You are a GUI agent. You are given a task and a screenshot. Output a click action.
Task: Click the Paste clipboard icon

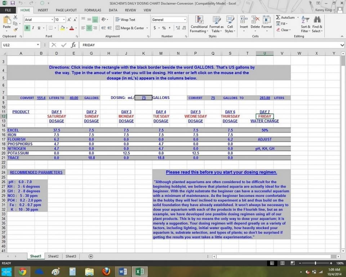click(x=7, y=20)
